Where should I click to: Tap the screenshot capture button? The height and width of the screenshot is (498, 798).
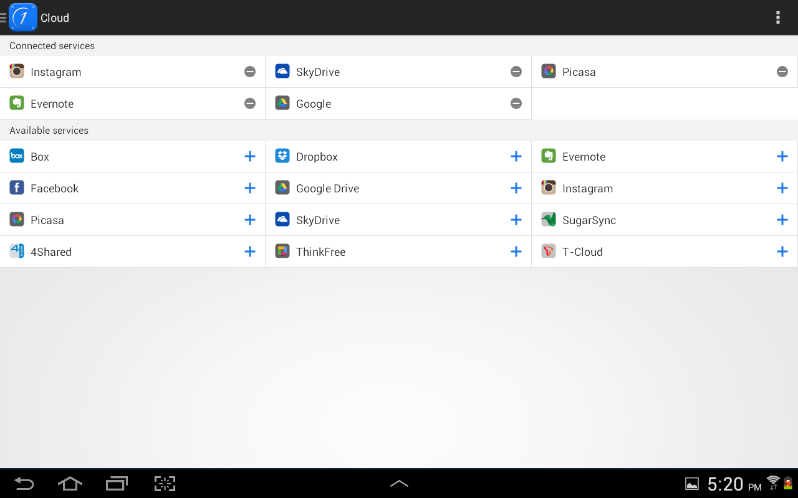165,484
